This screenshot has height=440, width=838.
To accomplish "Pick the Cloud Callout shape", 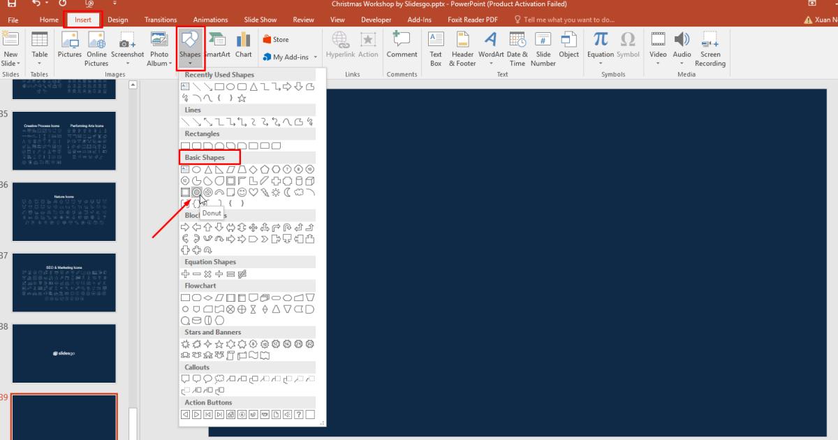I will [x=219, y=379].
